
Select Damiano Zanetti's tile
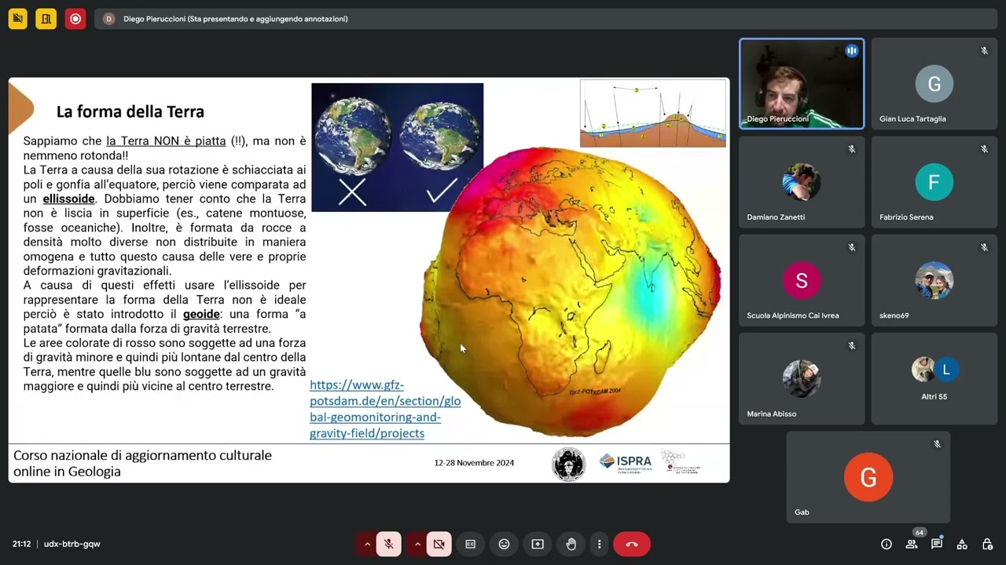pos(802,181)
